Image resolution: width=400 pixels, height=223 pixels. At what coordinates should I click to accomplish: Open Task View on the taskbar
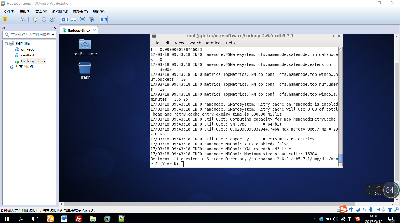click(x=35, y=219)
